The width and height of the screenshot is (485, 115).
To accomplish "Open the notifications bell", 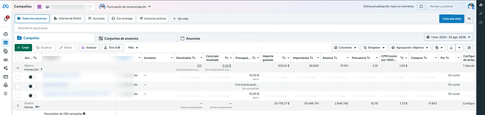I will (x=6, y=19).
